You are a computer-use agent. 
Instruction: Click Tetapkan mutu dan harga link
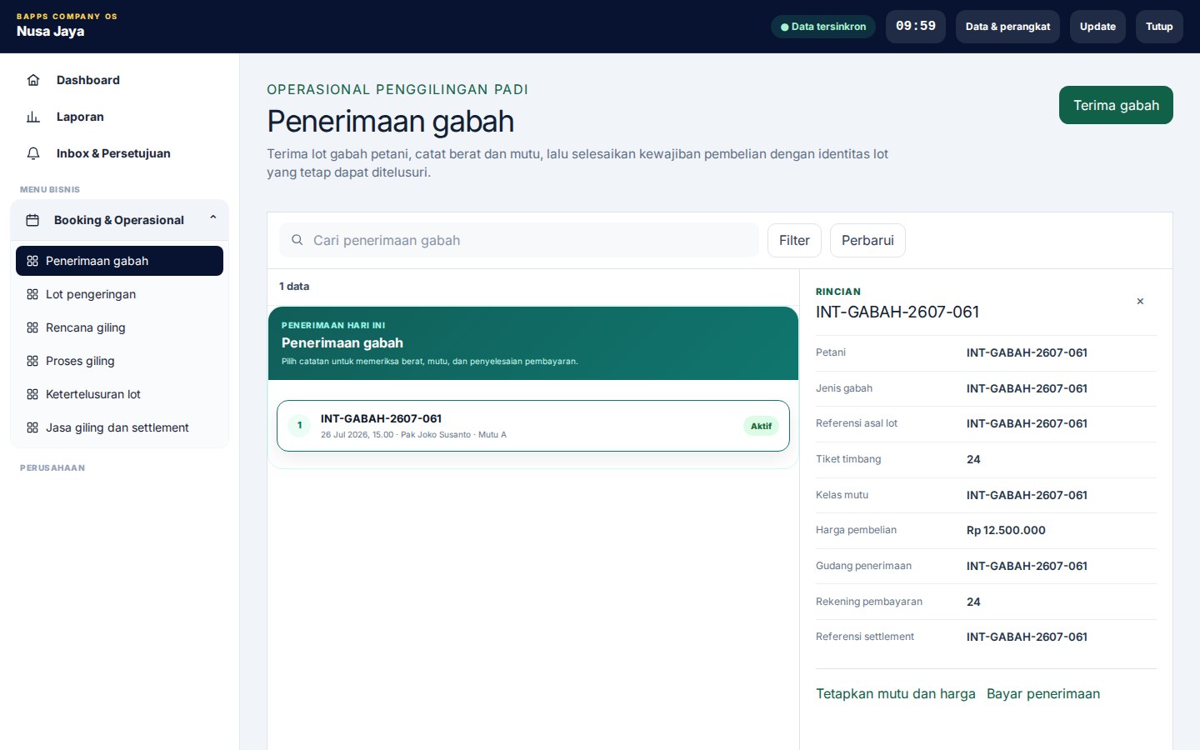[895, 694]
